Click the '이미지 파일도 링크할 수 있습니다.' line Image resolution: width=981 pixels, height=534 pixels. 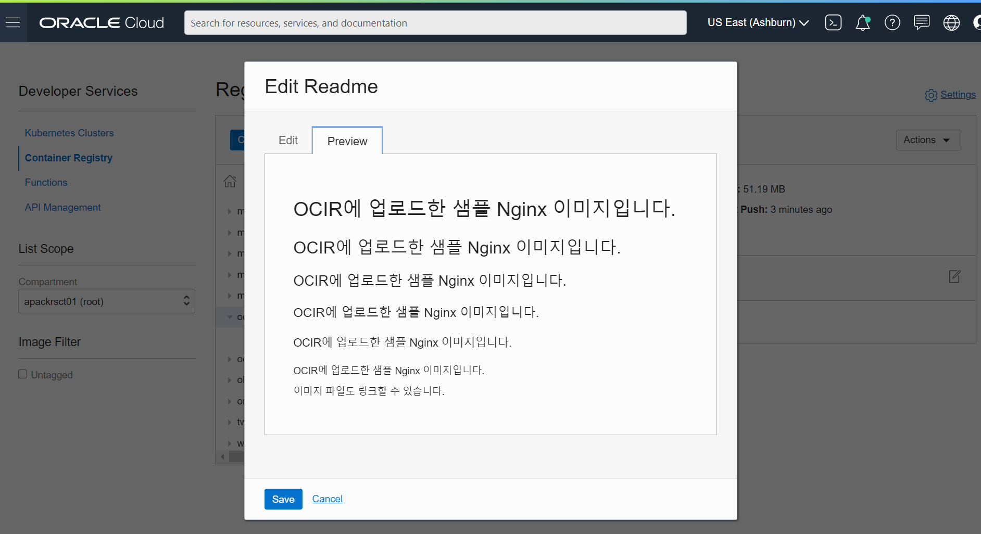point(369,391)
